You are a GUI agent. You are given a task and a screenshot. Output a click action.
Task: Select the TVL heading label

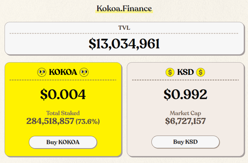click(x=124, y=28)
